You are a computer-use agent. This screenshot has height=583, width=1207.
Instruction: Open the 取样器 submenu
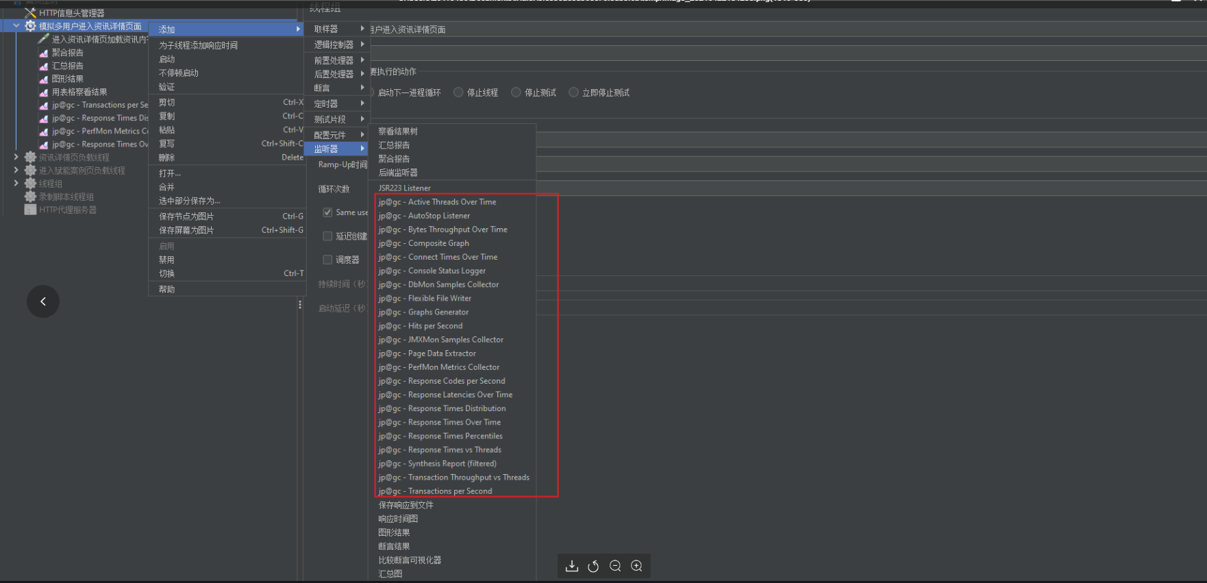coord(338,29)
